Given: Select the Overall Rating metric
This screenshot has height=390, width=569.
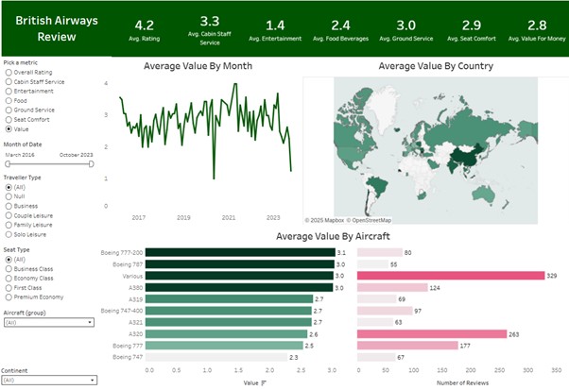Looking at the screenshot, I should point(9,71).
